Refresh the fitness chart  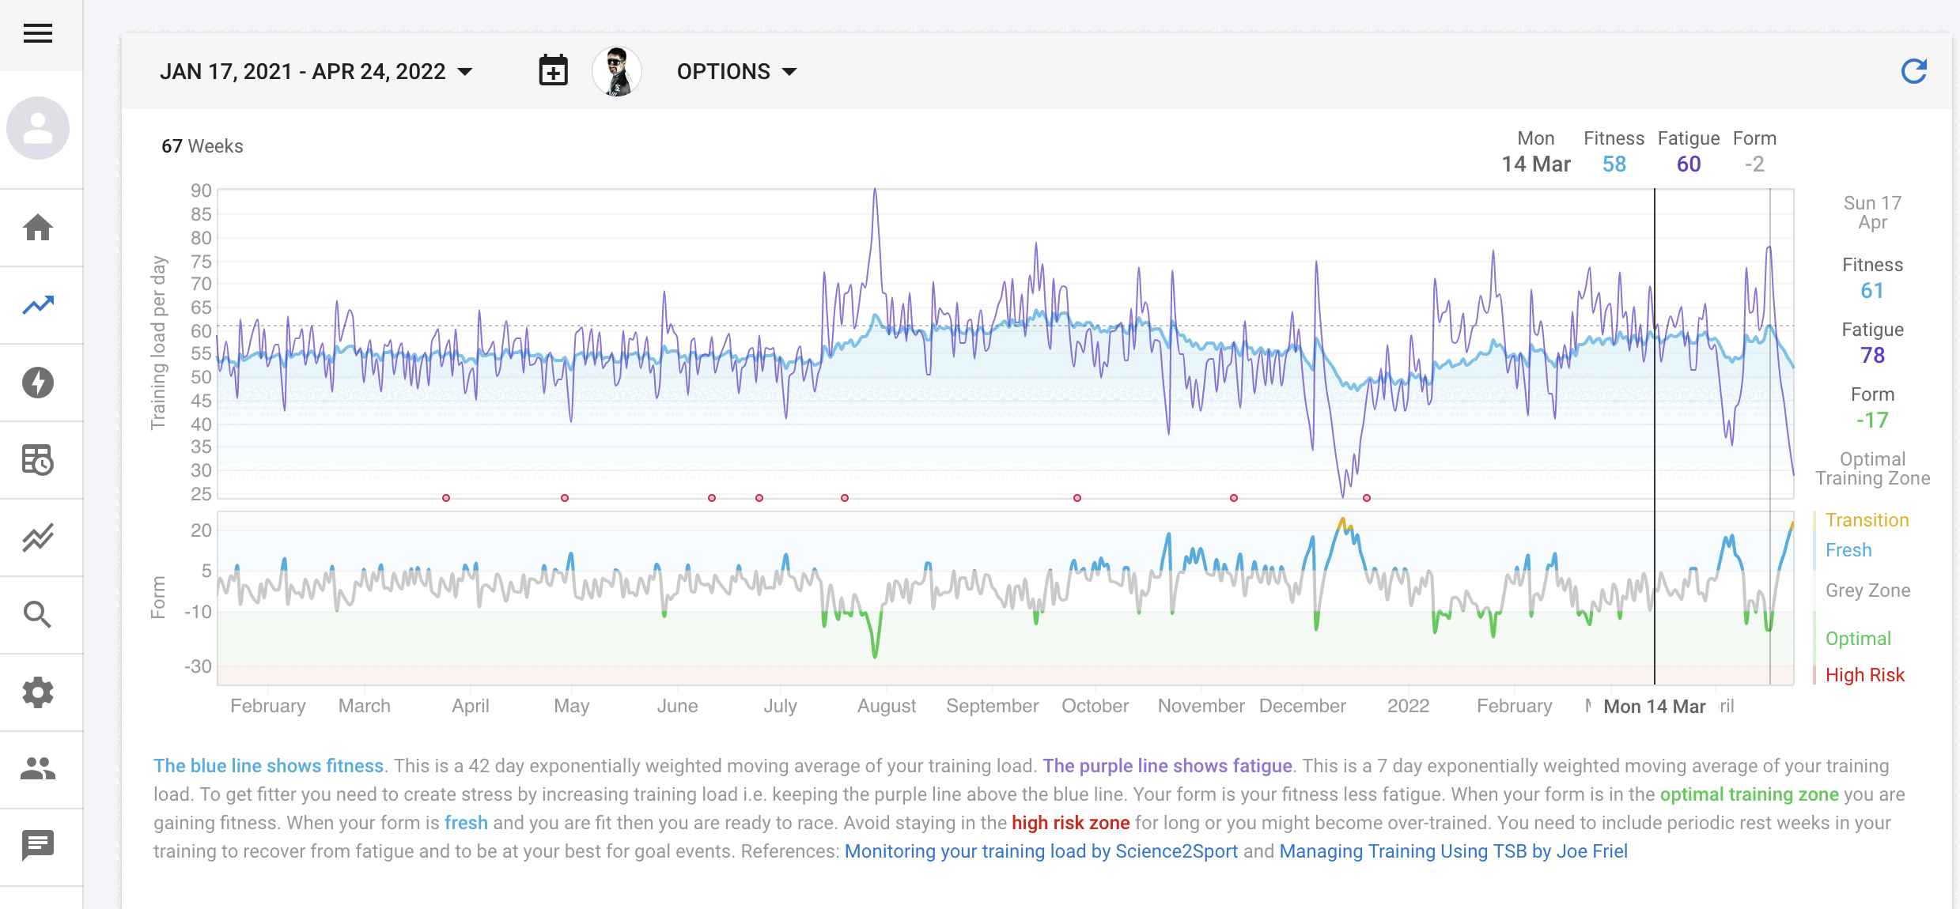1913,71
